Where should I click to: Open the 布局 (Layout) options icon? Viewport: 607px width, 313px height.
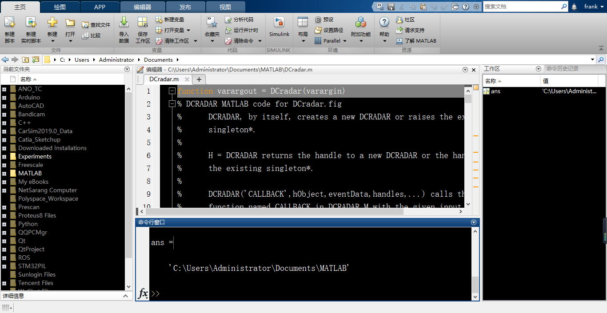click(303, 28)
